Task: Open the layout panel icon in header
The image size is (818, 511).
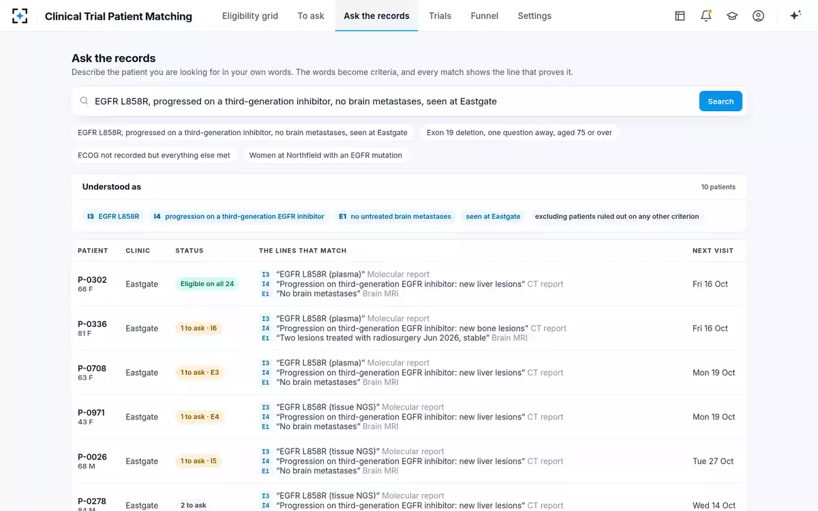Action: (x=680, y=16)
